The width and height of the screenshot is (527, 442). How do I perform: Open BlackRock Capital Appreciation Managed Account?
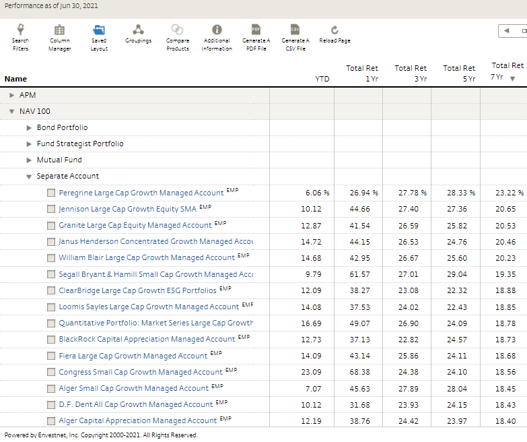(147, 339)
